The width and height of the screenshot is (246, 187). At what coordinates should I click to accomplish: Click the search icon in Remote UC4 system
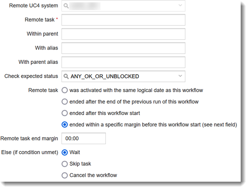(66, 6)
